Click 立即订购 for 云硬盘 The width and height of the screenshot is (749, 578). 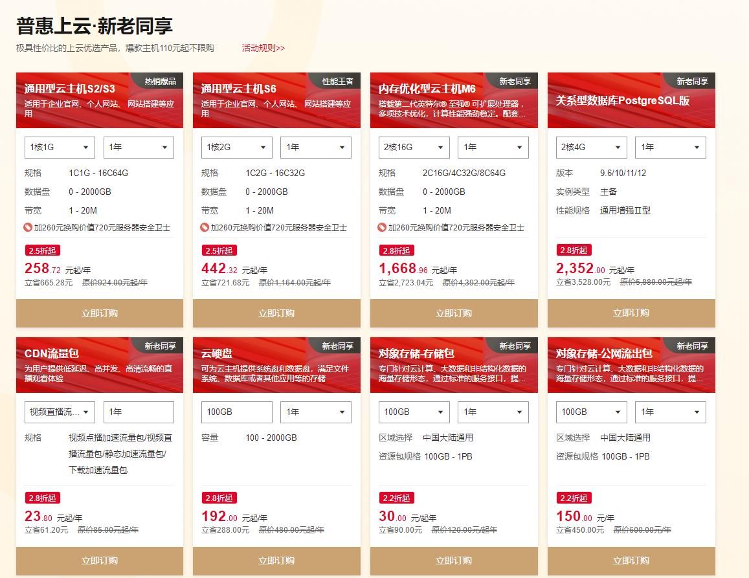coord(276,561)
